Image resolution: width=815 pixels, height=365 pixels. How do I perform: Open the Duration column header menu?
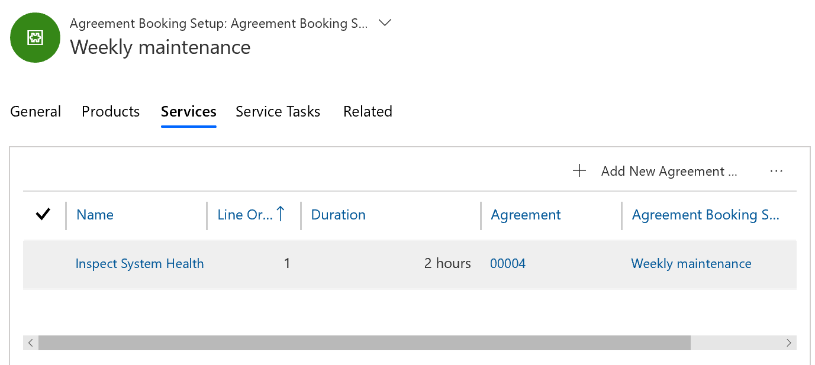point(339,215)
